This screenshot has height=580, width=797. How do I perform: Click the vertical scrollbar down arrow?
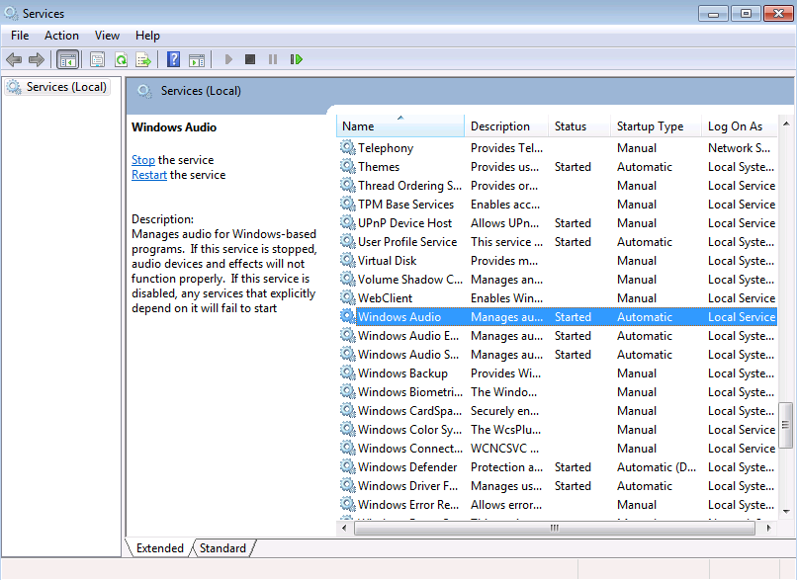(786, 512)
